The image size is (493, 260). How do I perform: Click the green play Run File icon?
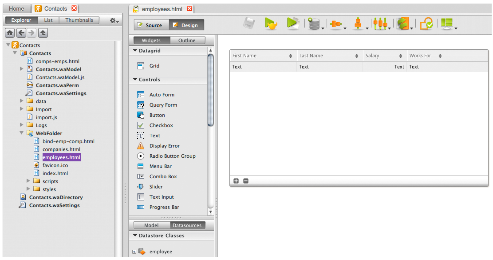292,24
